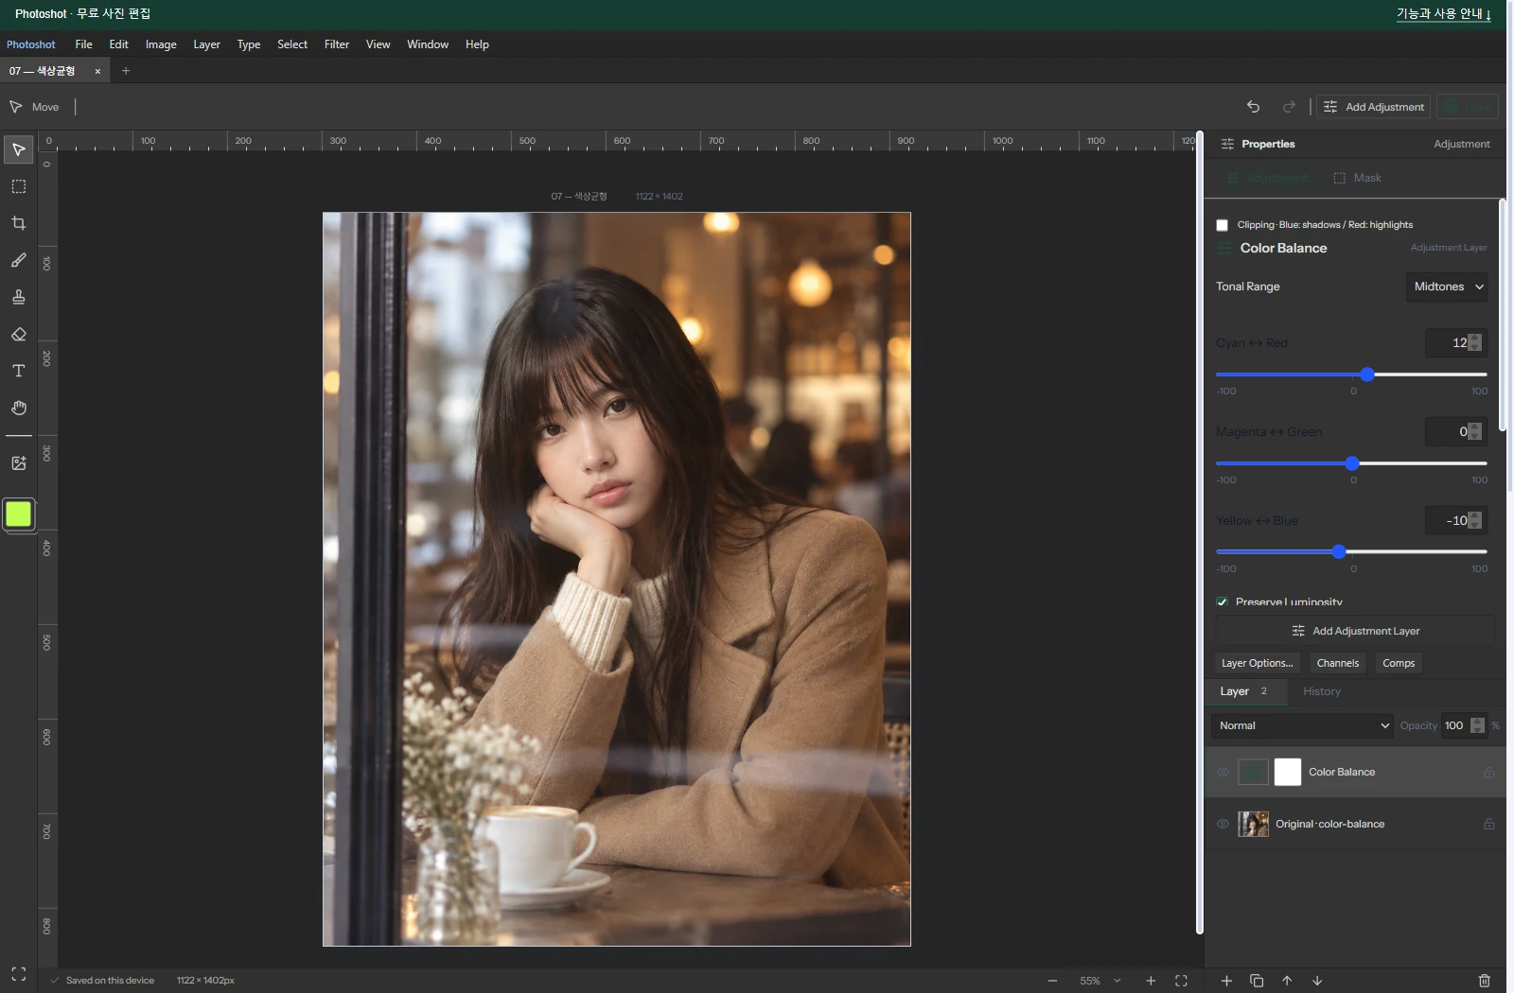The image size is (1514, 993).
Task: Click the Cyan-Red slider handle
Action: click(x=1367, y=375)
